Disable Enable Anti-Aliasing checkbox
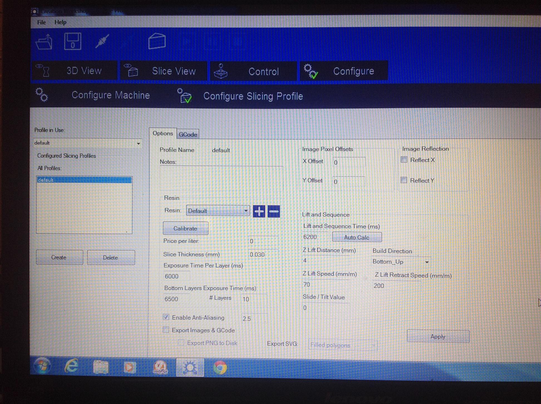 [x=166, y=317]
